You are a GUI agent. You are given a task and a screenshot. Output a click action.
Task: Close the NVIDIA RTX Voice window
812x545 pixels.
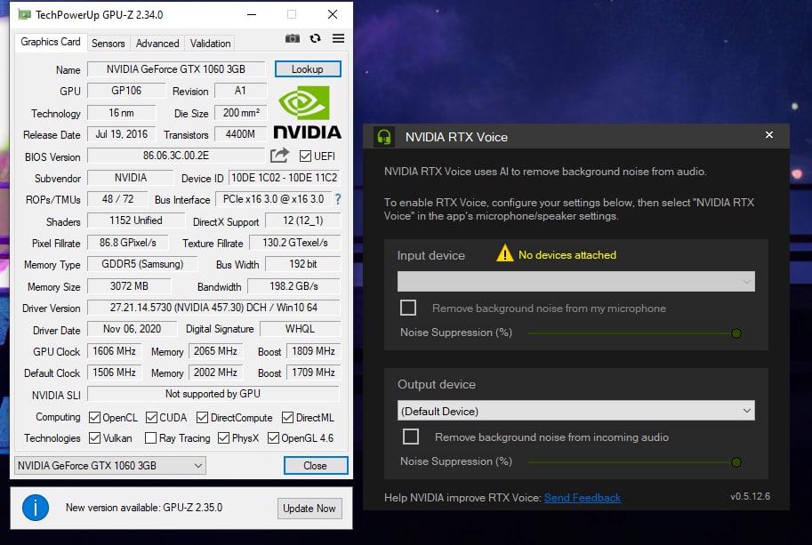pyautogui.click(x=769, y=134)
